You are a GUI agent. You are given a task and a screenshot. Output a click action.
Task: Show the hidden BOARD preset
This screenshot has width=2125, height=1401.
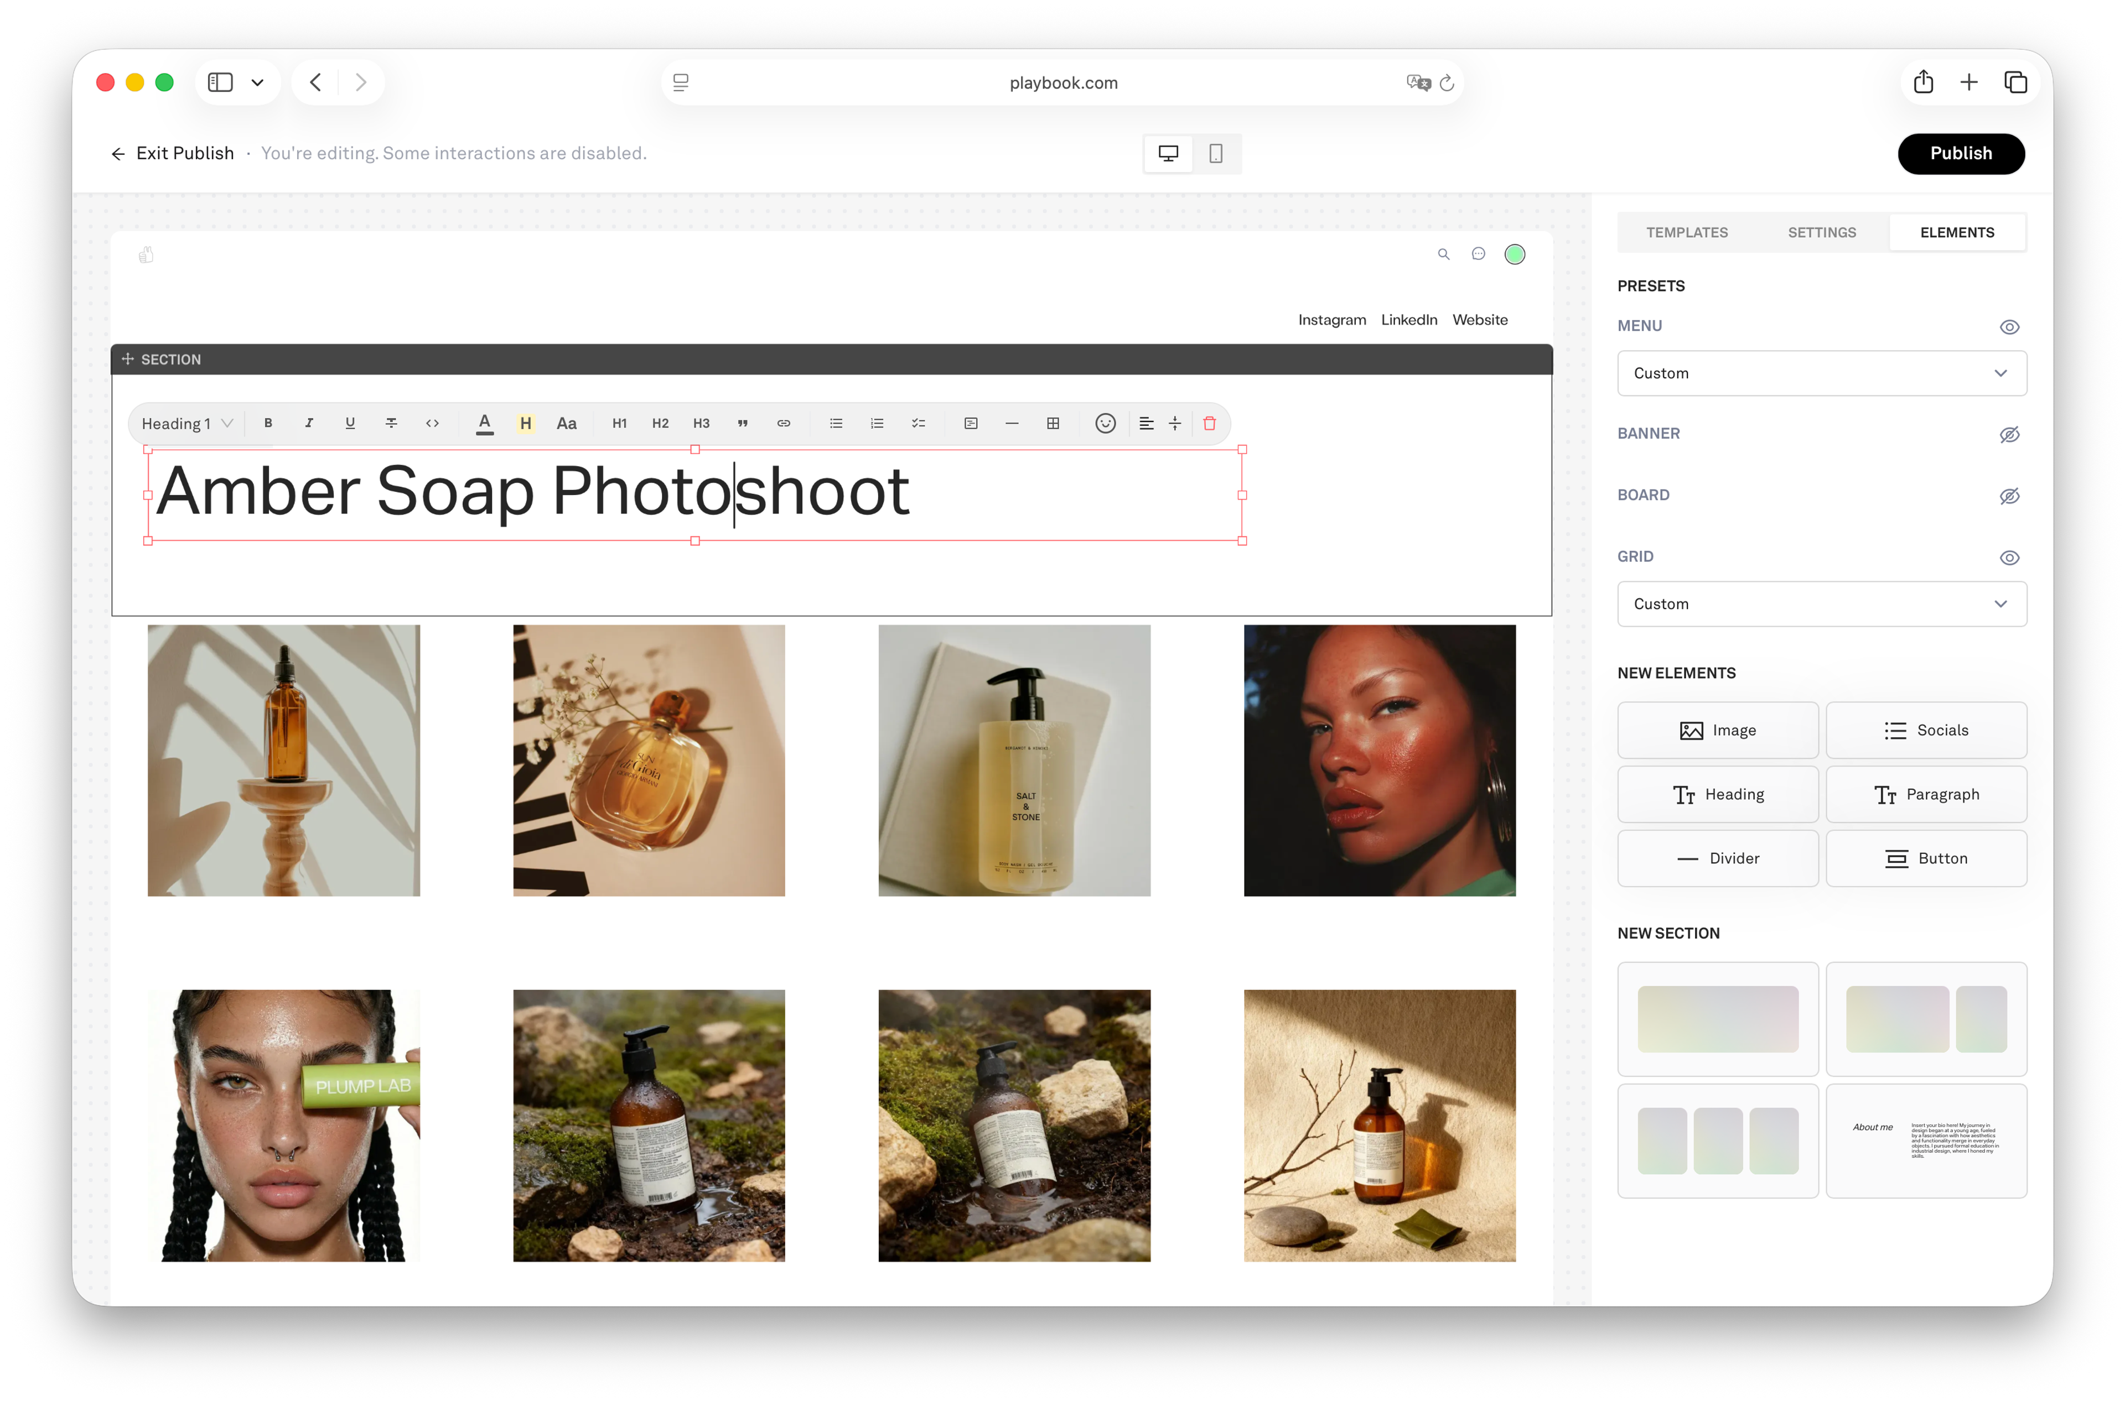click(2009, 497)
